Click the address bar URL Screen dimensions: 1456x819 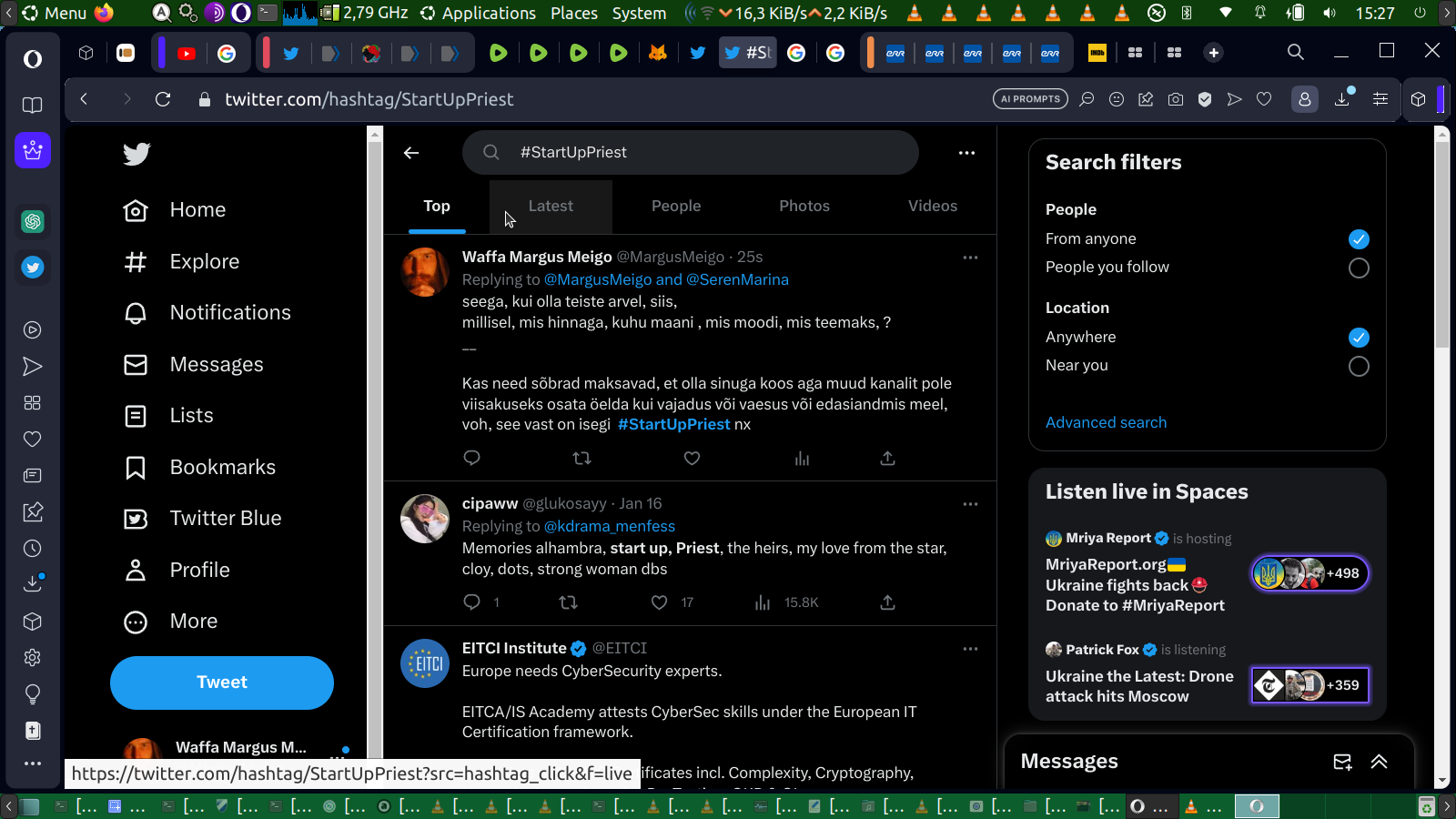pos(369,99)
